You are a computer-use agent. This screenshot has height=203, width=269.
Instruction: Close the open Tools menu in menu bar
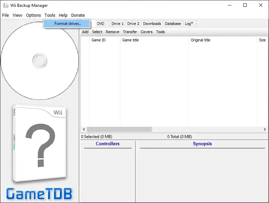tap(50, 15)
